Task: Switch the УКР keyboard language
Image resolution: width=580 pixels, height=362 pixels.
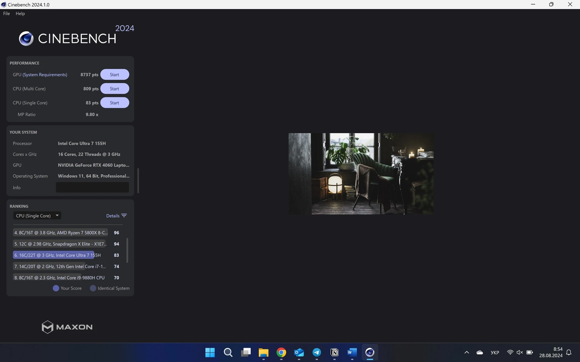Action: click(495, 352)
